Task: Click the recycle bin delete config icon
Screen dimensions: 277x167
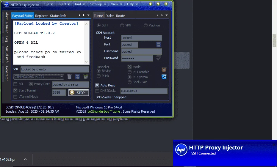Action: (86, 77)
